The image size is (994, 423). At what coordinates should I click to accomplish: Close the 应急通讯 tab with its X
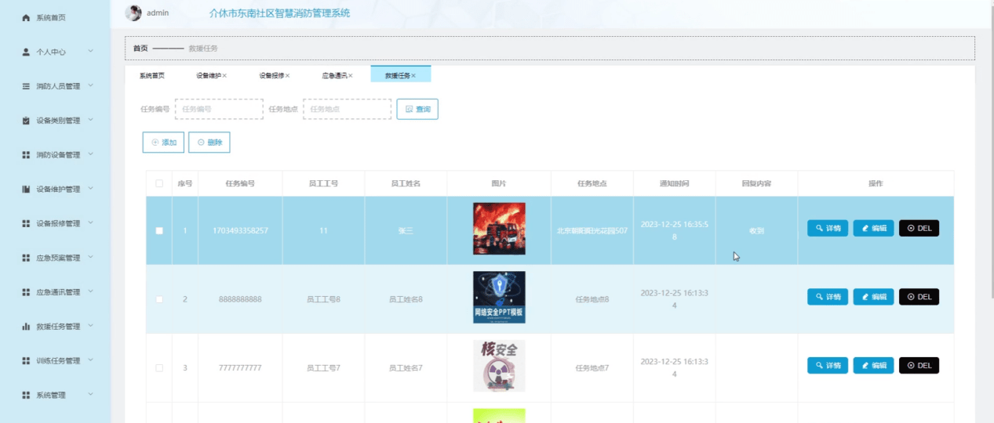click(x=350, y=76)
